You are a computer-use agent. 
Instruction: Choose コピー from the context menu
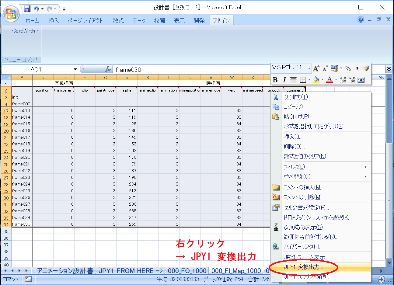[x=321, y=107]
